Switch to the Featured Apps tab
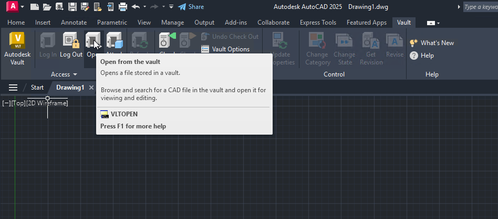This screenshot has height=219, width=498. (x=367, y=23)
